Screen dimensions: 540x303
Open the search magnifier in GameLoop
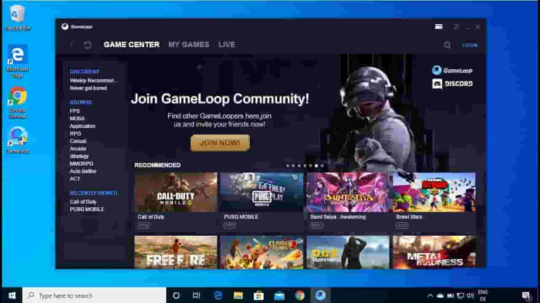[x=447, y=45]
